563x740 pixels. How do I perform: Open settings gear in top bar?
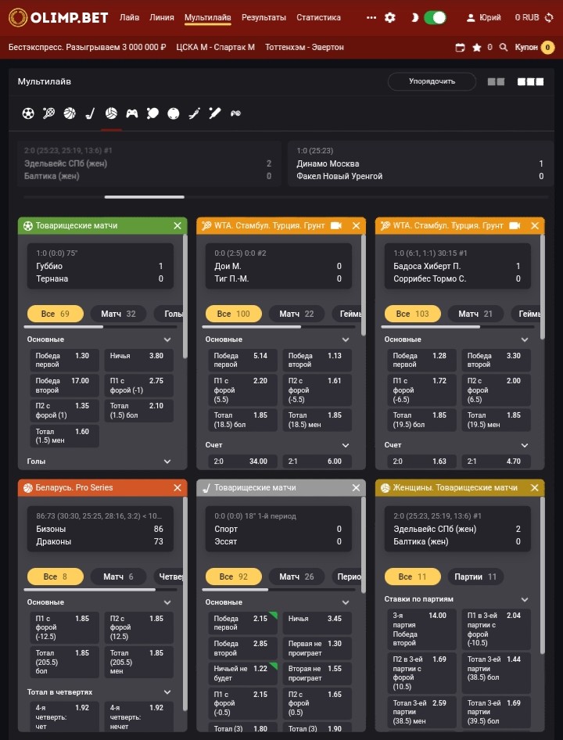tap(390, 17)
